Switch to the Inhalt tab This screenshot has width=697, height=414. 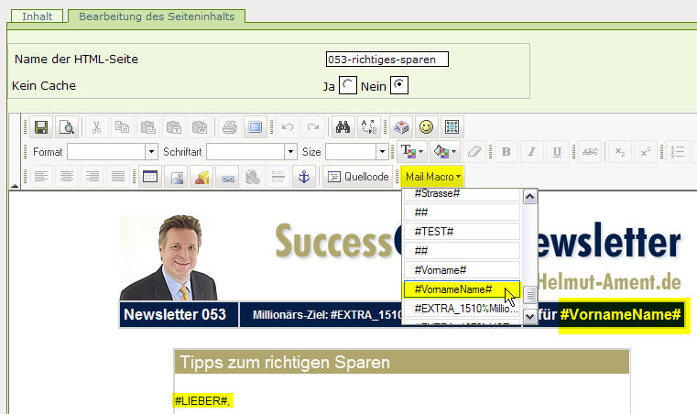[x=38, y=16]
